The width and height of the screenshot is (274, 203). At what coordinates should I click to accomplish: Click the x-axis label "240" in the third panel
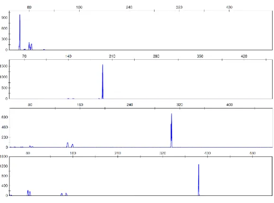coord(130,104)
